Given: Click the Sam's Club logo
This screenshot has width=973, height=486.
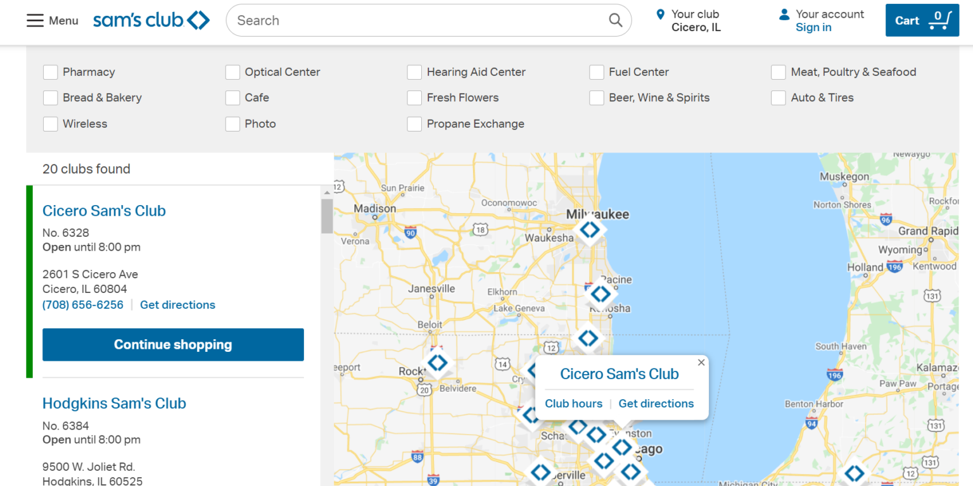Looking at the screenshot, I should [x=151, y=20].
